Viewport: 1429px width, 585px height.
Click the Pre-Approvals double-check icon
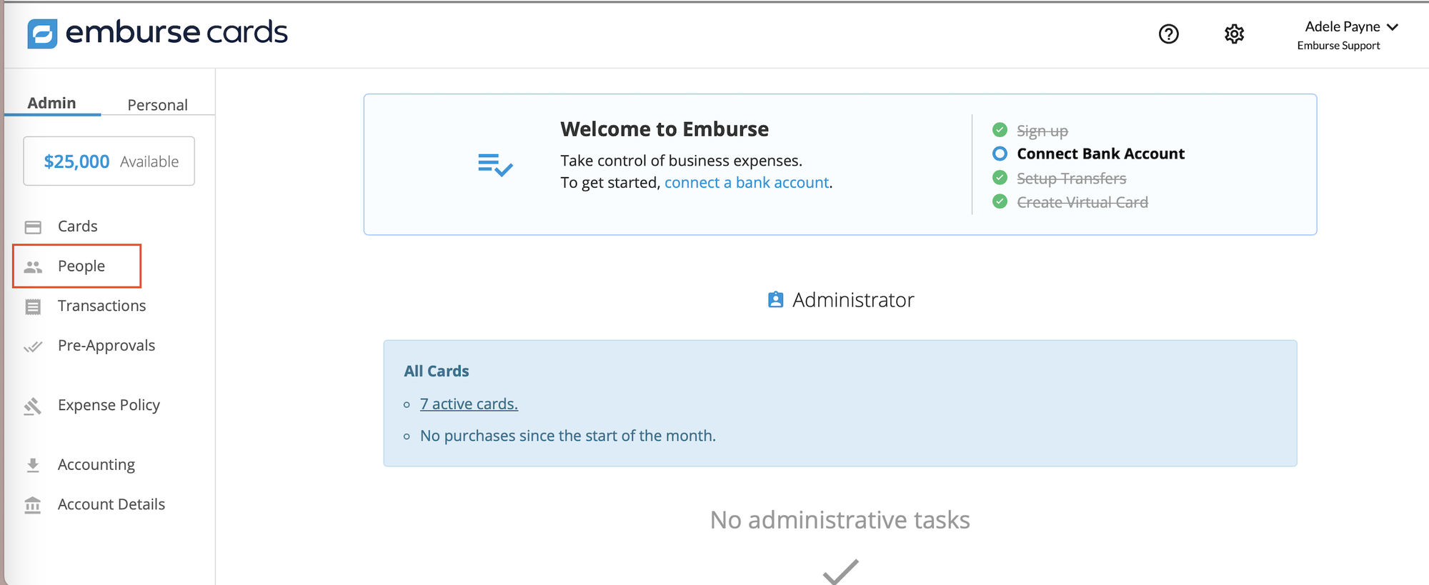coord(33,347)
